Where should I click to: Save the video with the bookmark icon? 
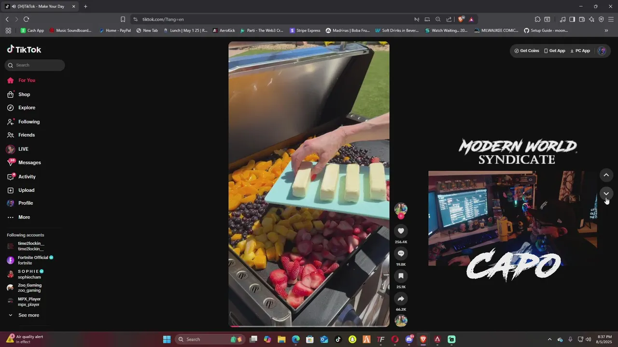click(401, 276)
